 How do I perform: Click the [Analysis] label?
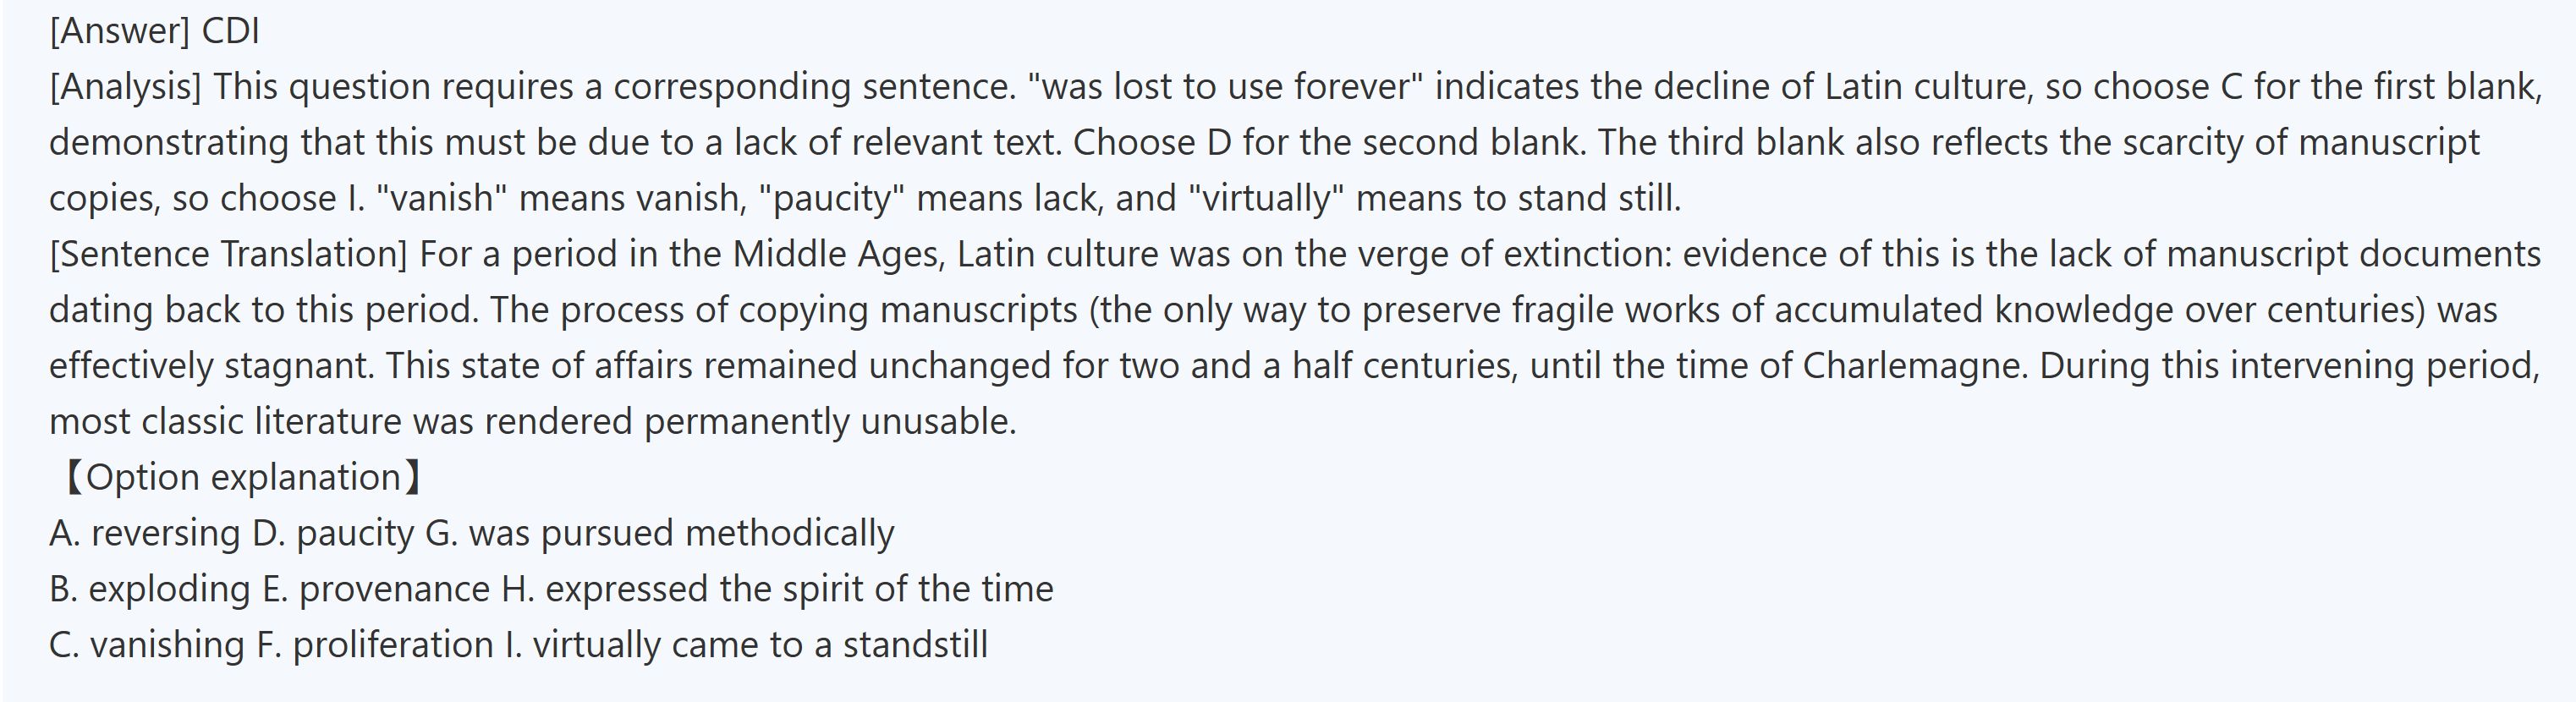[125, 87]
